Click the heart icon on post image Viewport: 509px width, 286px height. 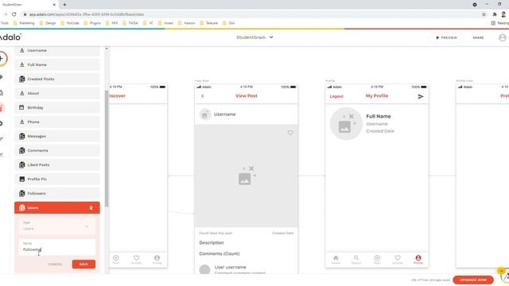click(290, 133)
